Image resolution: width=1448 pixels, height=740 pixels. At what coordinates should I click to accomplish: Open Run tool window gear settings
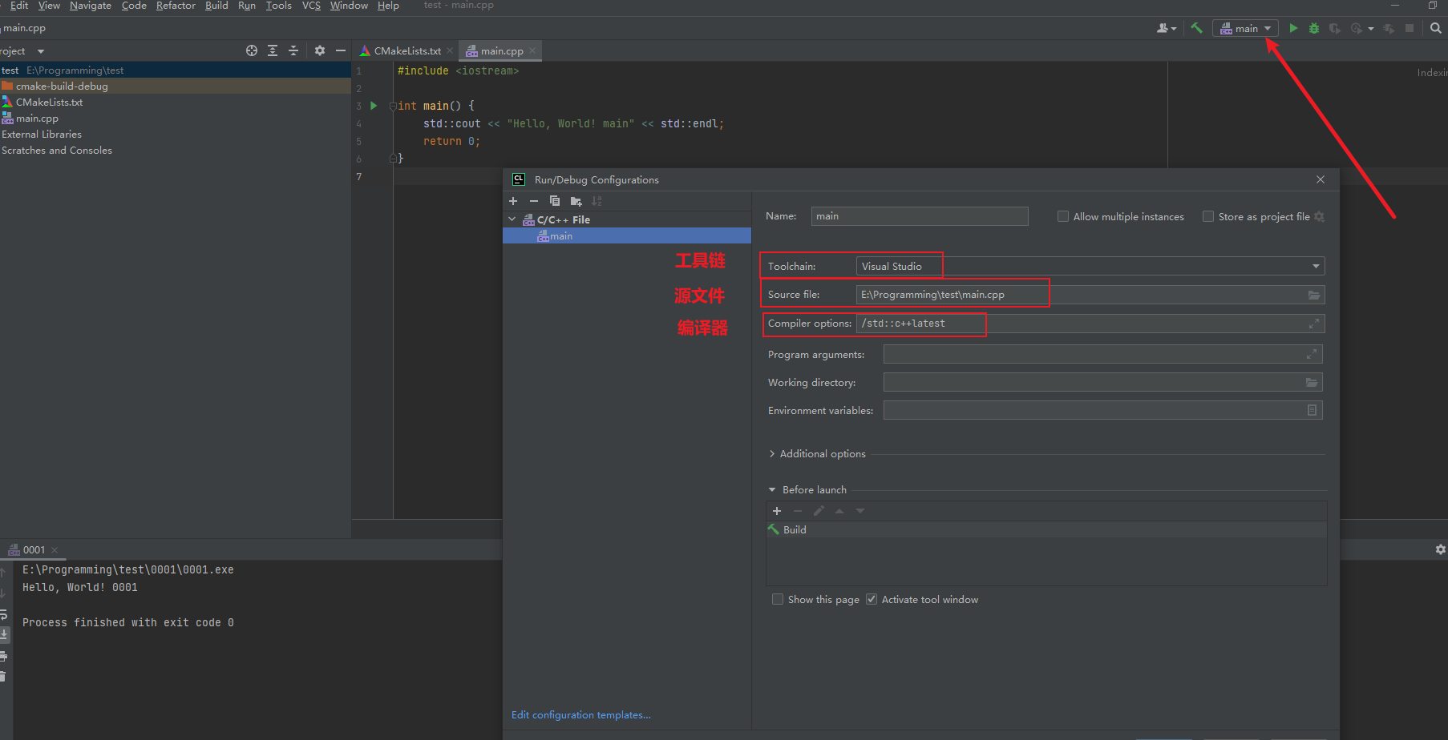pyautogui.click(x=1440, y=549)
